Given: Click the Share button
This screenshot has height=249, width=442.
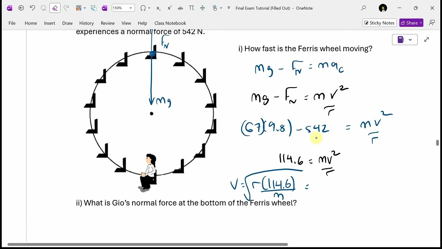Looking at the screenshot, I should click(x=411, y=23).
